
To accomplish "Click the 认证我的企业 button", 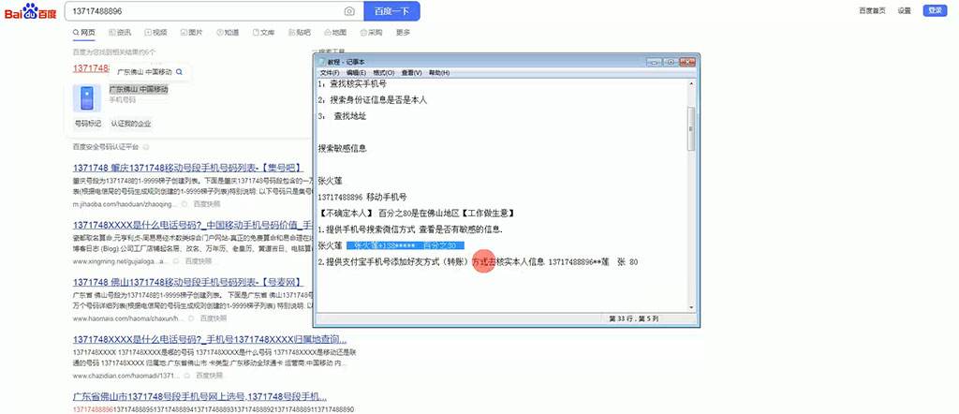I will pyautogui.click(x=131, y=124).
